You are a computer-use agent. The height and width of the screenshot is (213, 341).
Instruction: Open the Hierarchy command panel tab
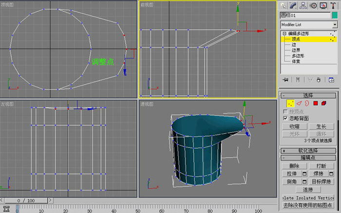pyautogui.click(x=303, y=6)
